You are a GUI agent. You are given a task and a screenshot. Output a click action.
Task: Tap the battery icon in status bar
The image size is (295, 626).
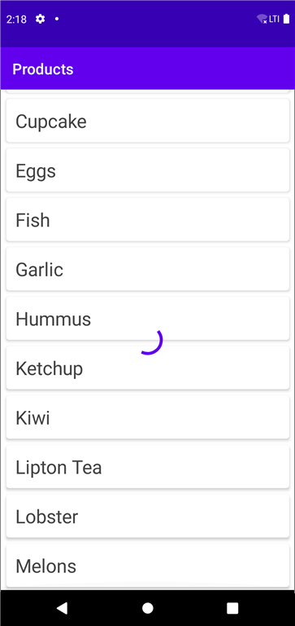286,19
